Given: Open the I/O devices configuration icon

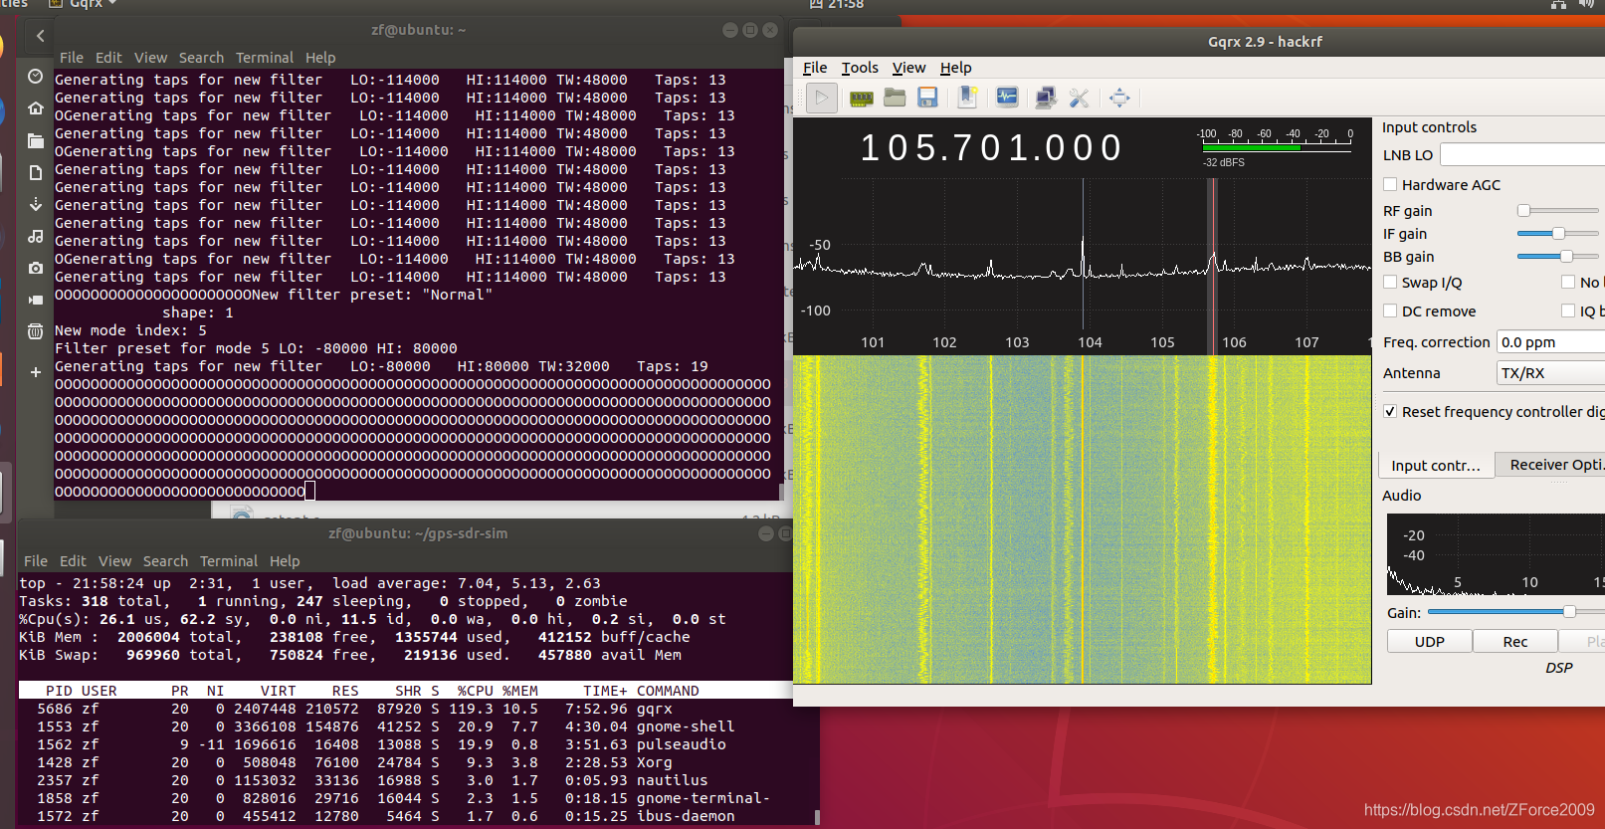Looking at the screenshot, I should tap(862, 98).
